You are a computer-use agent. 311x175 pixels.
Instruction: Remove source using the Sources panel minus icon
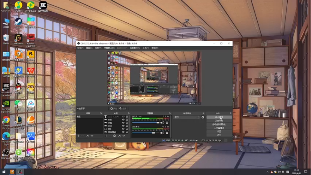[110, 136]
